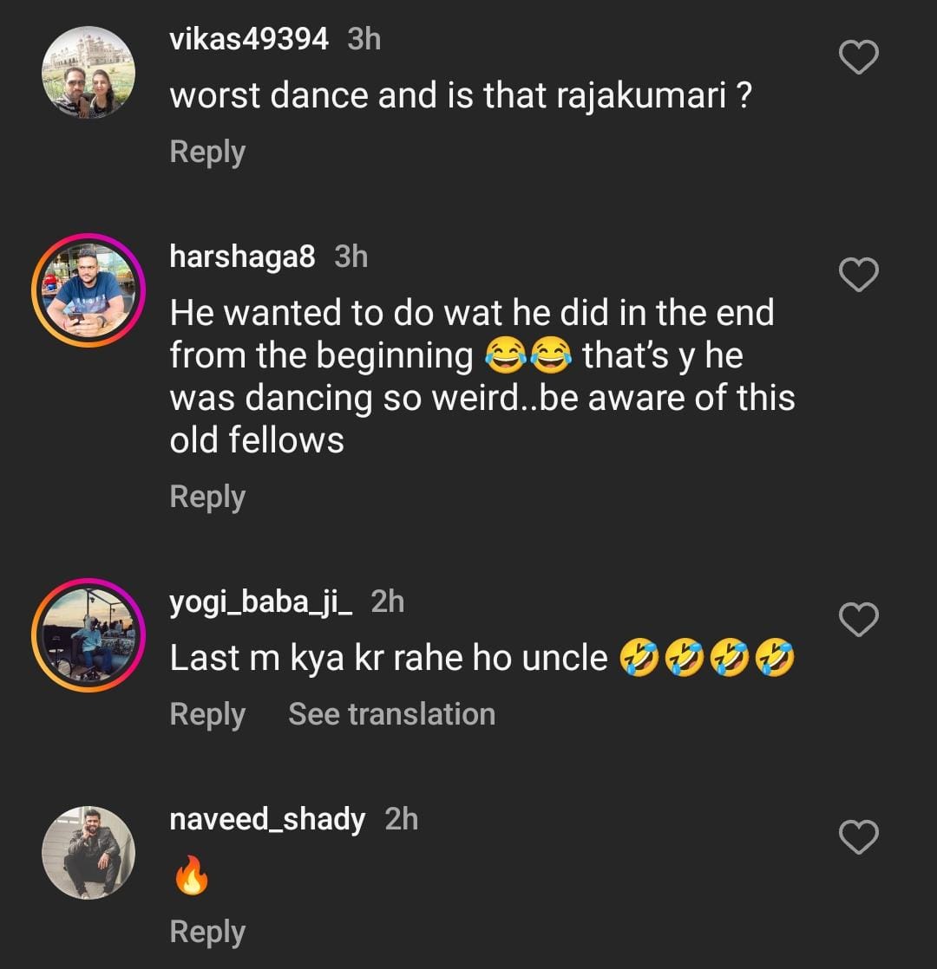Visit the yogi_baba_ji_ username
This screenshot has height=969, width=937.
coord(261,602)
